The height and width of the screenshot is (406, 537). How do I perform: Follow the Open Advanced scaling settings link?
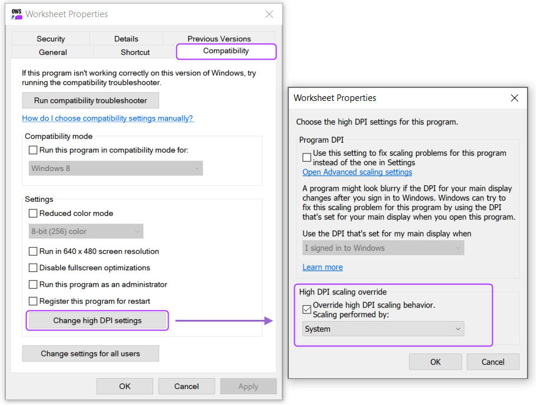tap(357, 172)
